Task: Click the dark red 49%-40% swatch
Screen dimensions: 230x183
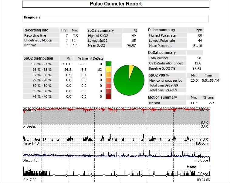Action: [x=108, y=97]
